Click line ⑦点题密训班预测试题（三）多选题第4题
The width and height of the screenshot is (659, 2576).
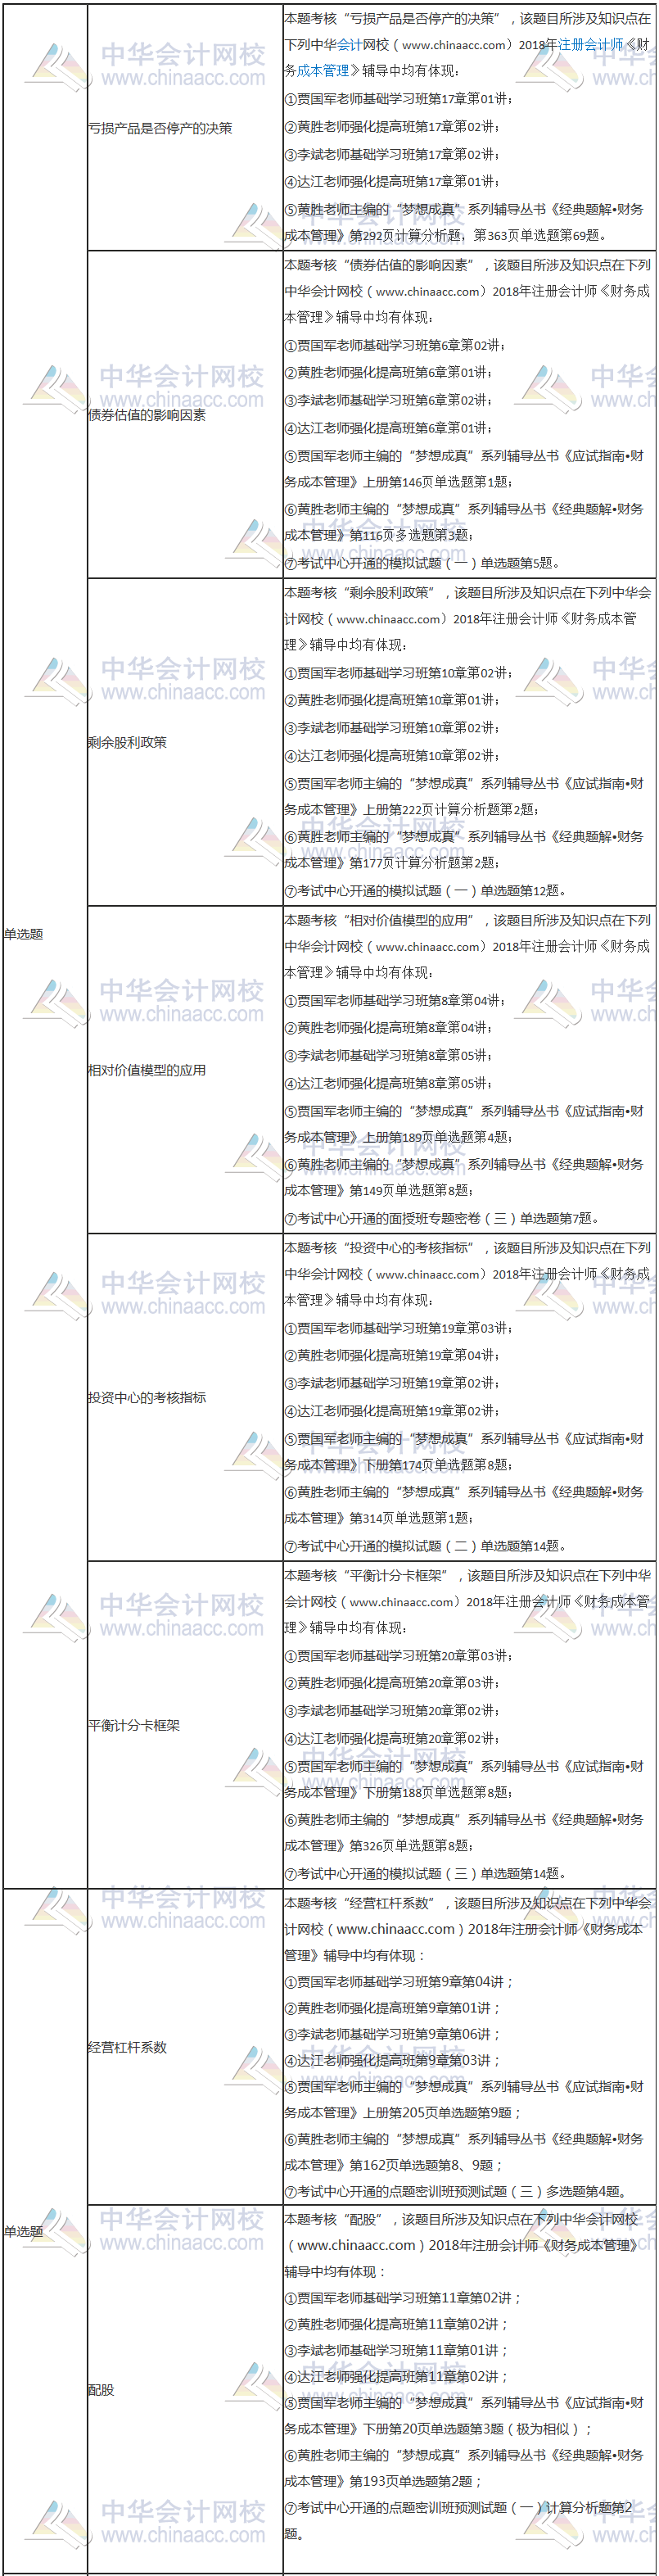[x=458, y=2192]
